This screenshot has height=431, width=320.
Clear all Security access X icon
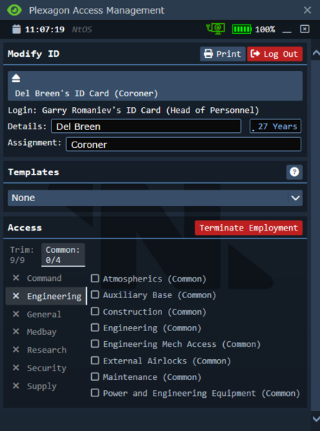(x=16, y=368)
